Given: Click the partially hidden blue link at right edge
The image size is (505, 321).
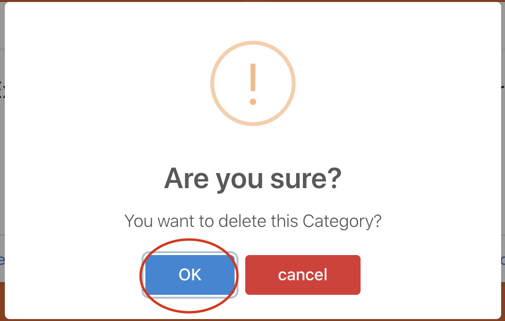Looking at the screenshot, I should [x=503, y=260].
